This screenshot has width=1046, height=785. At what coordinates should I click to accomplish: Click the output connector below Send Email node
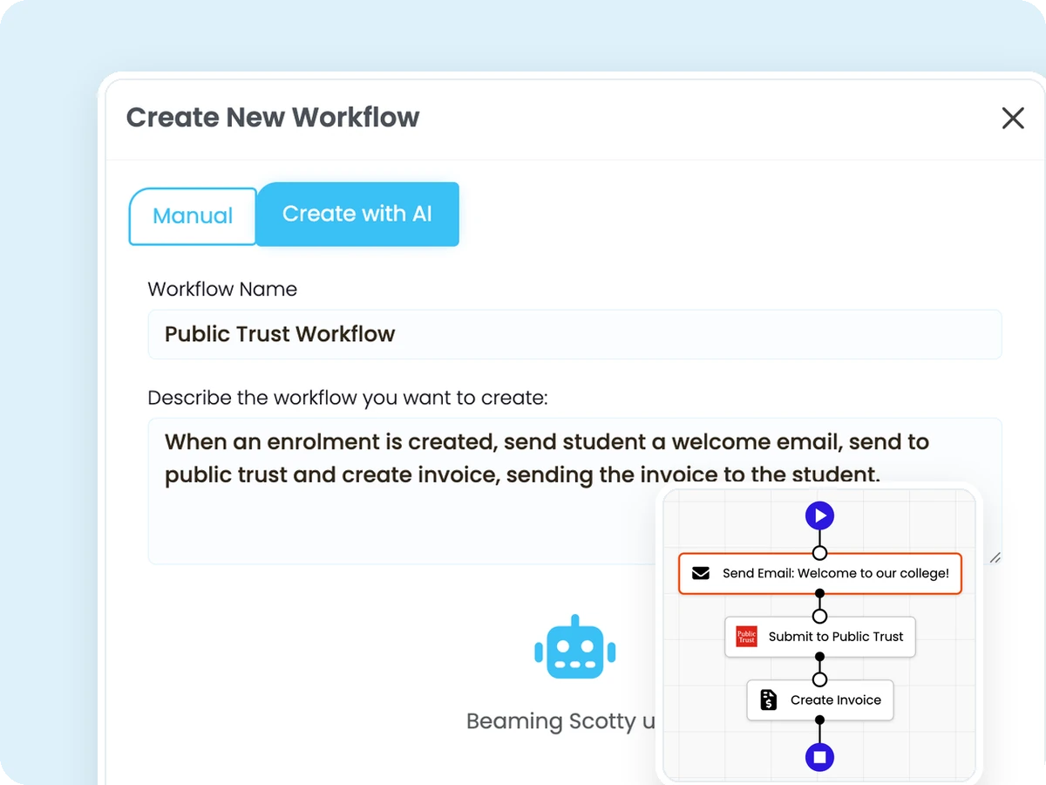tap(819, 594)
